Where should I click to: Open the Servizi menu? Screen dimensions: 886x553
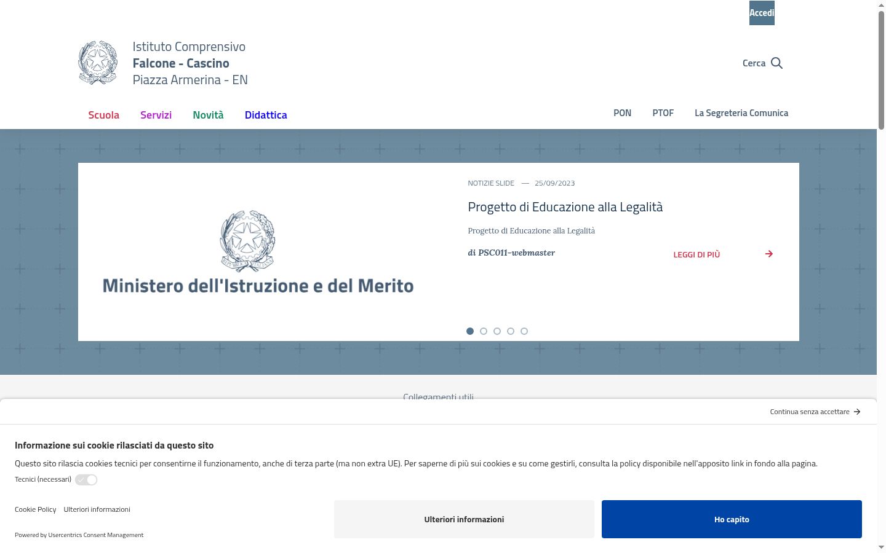(156, 115)
